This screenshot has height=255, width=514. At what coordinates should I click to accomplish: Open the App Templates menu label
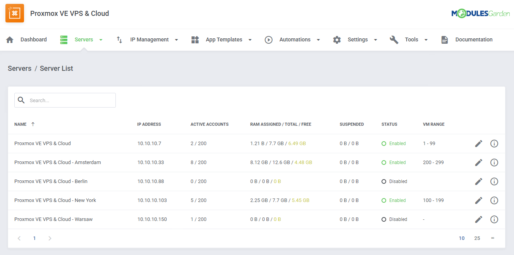(x=224, y=39)
